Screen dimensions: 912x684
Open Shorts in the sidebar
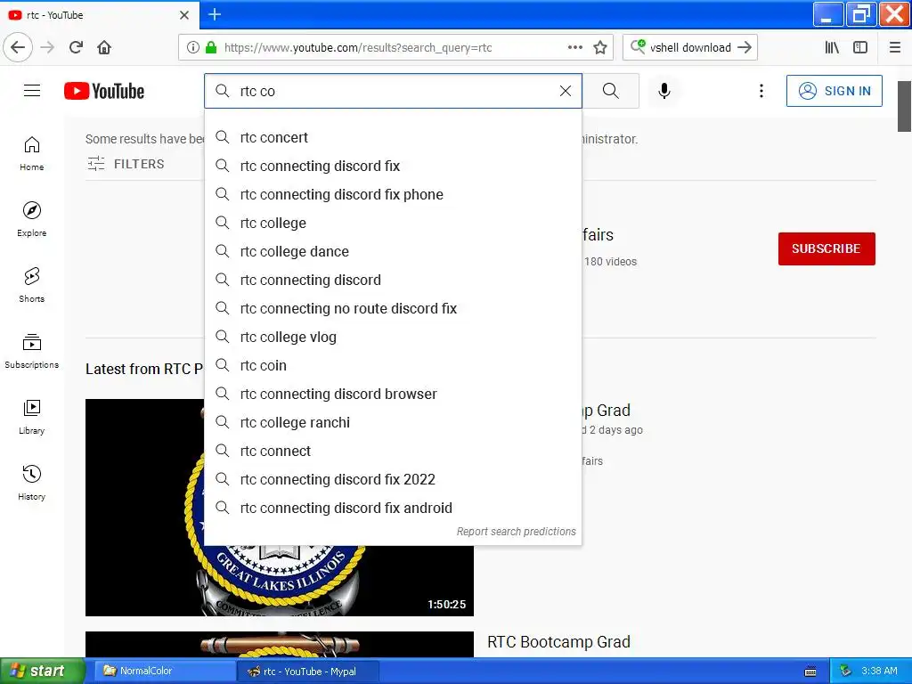(x=31, y=285)
